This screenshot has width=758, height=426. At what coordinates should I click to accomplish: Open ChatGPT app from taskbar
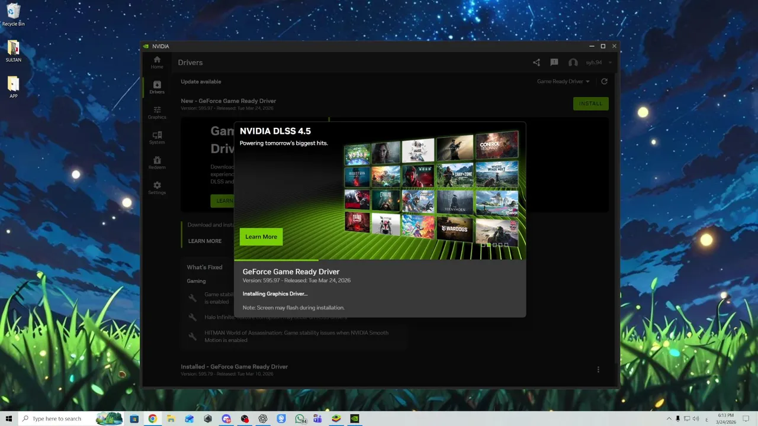(263, 418)
